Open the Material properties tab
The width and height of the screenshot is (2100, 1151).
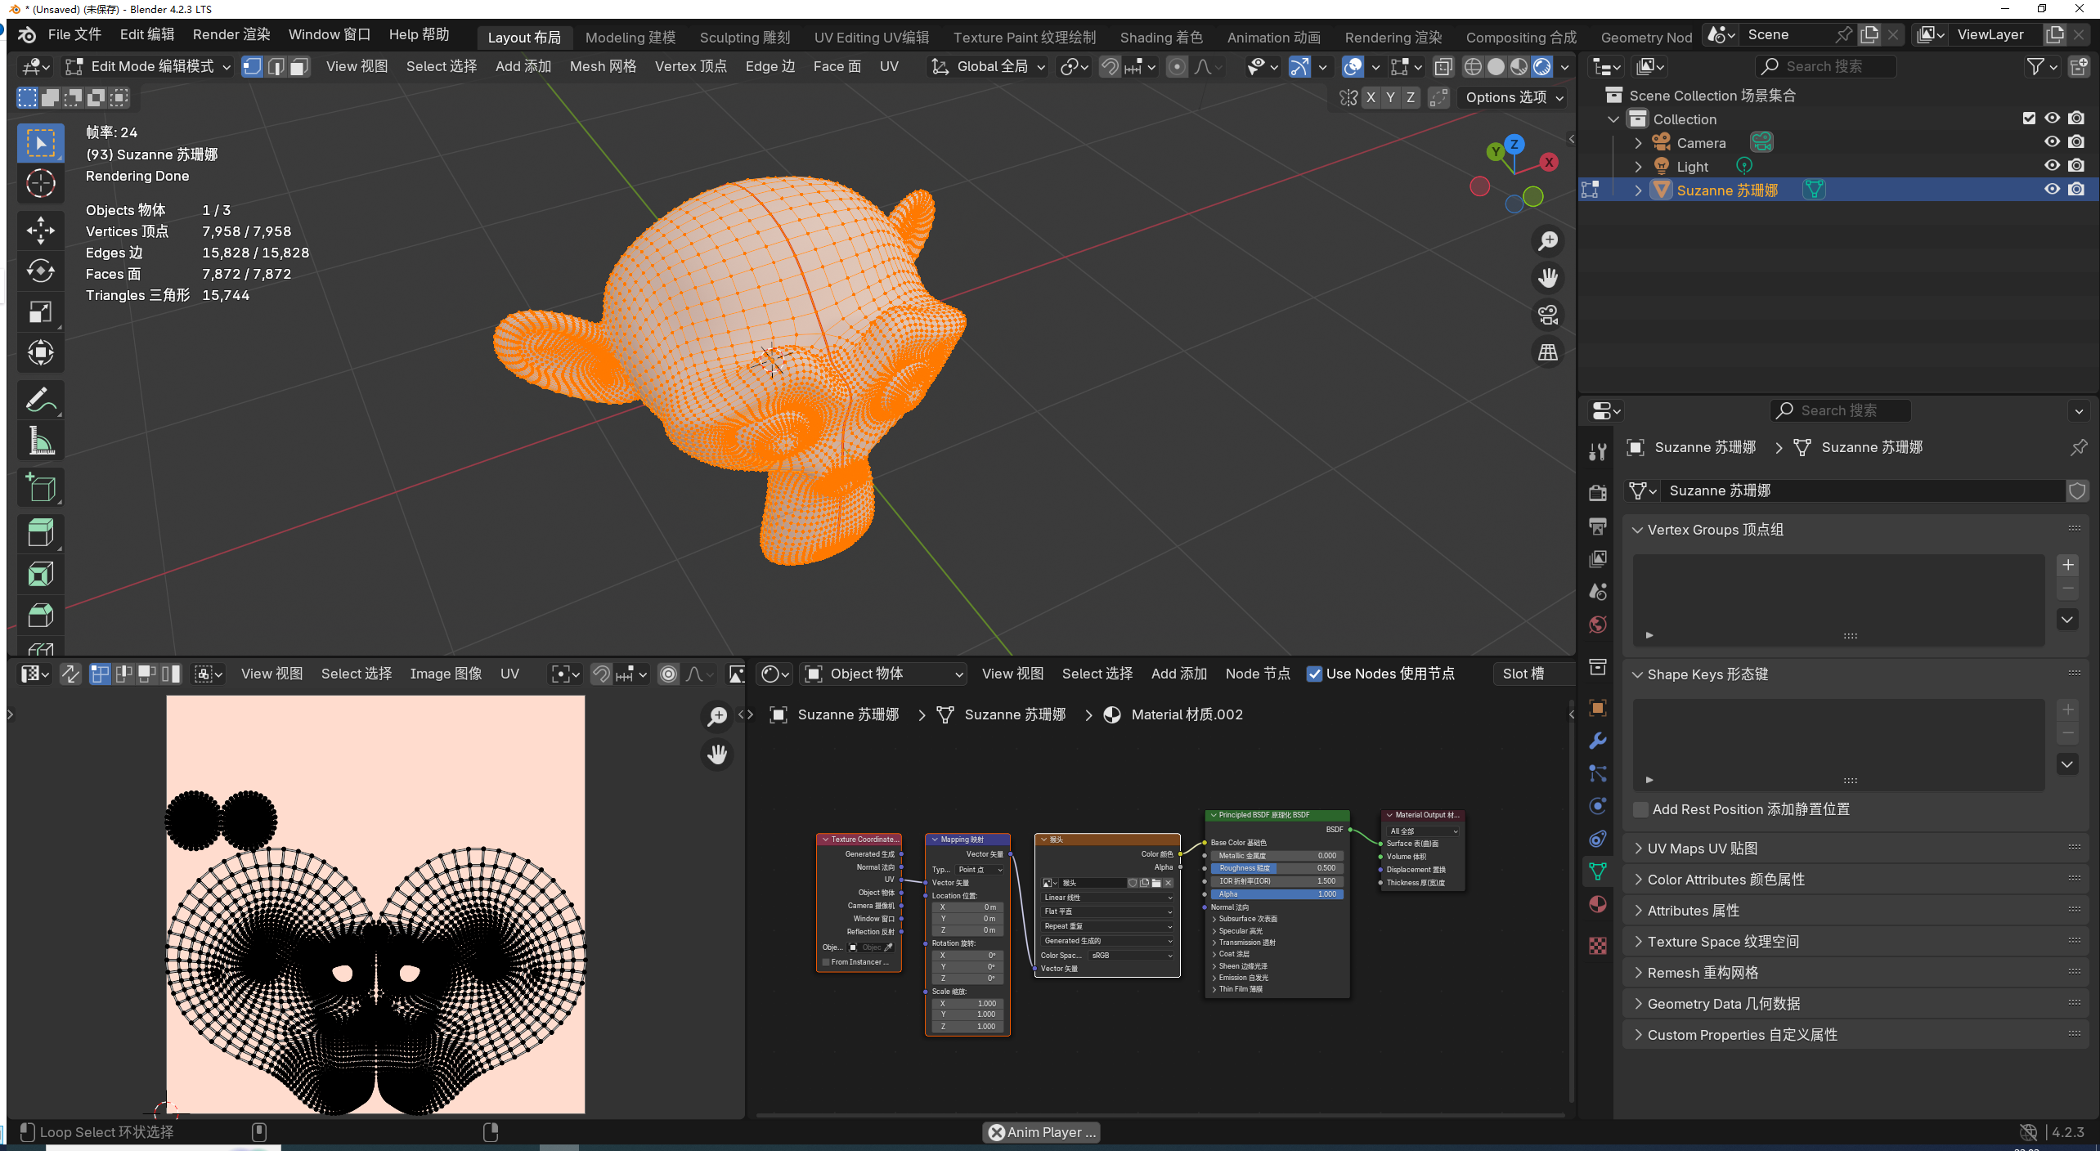[1597, 905]
